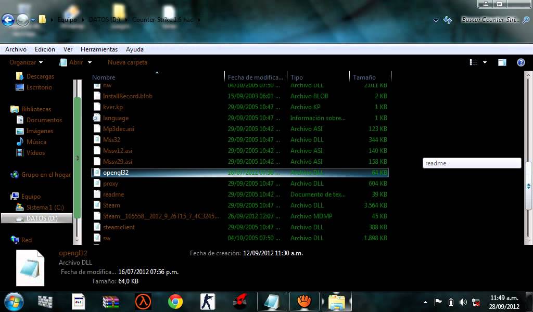This screenshot has width=533, height=312.
Task: Open the view options dropdown arrow
Action: point(485,62)
